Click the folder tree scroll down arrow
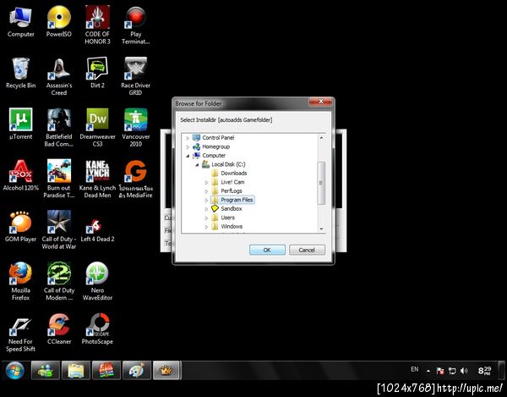The height and width of the screenshot is (397, 507). click(321, 229)
